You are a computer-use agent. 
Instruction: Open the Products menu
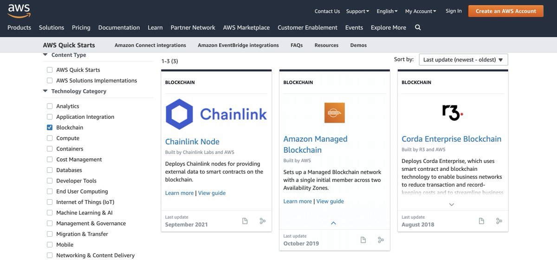pos(19,27)
